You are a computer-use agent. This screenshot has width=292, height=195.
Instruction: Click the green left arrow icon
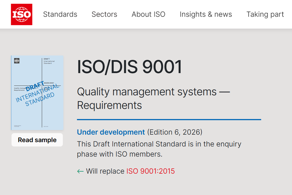pos(80,171)
